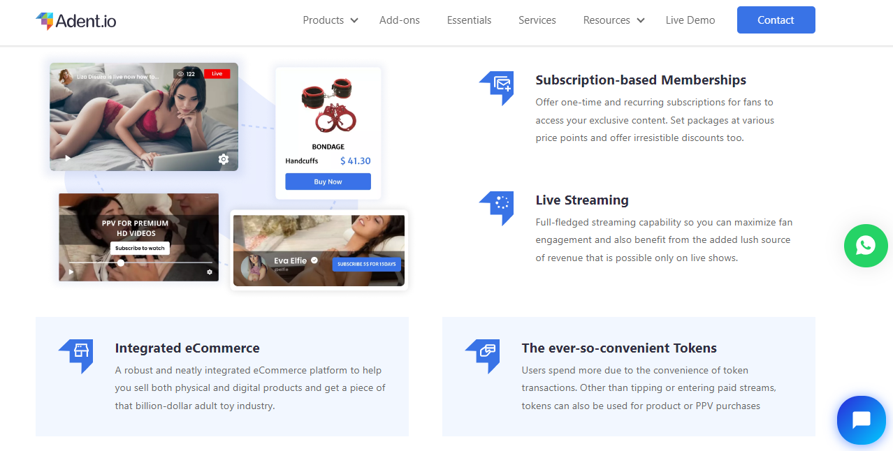Expand the Products dropdown chevron
Image resolution: width=893 pixels, height=451 pixels.
click(x=354, y=20)
